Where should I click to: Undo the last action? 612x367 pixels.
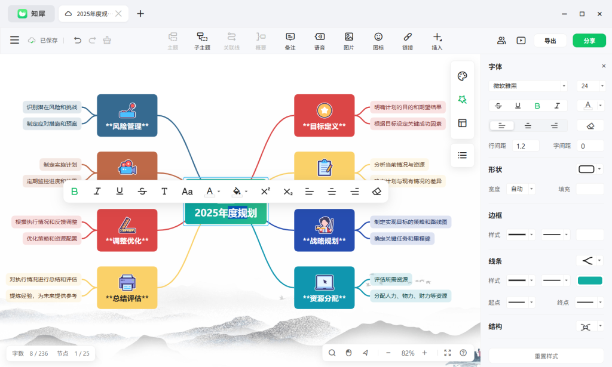(x=77, y=40)
